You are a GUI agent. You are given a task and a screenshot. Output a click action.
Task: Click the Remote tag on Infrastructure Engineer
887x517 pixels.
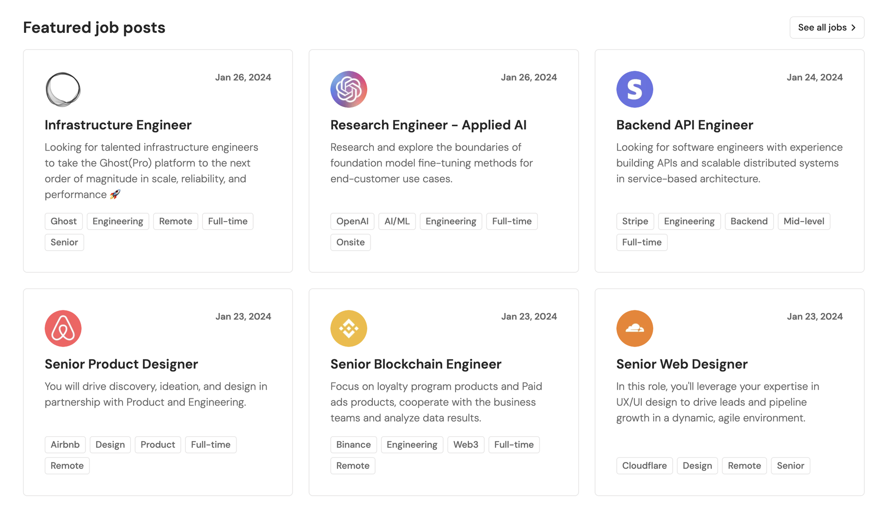[x=175, y=220]
